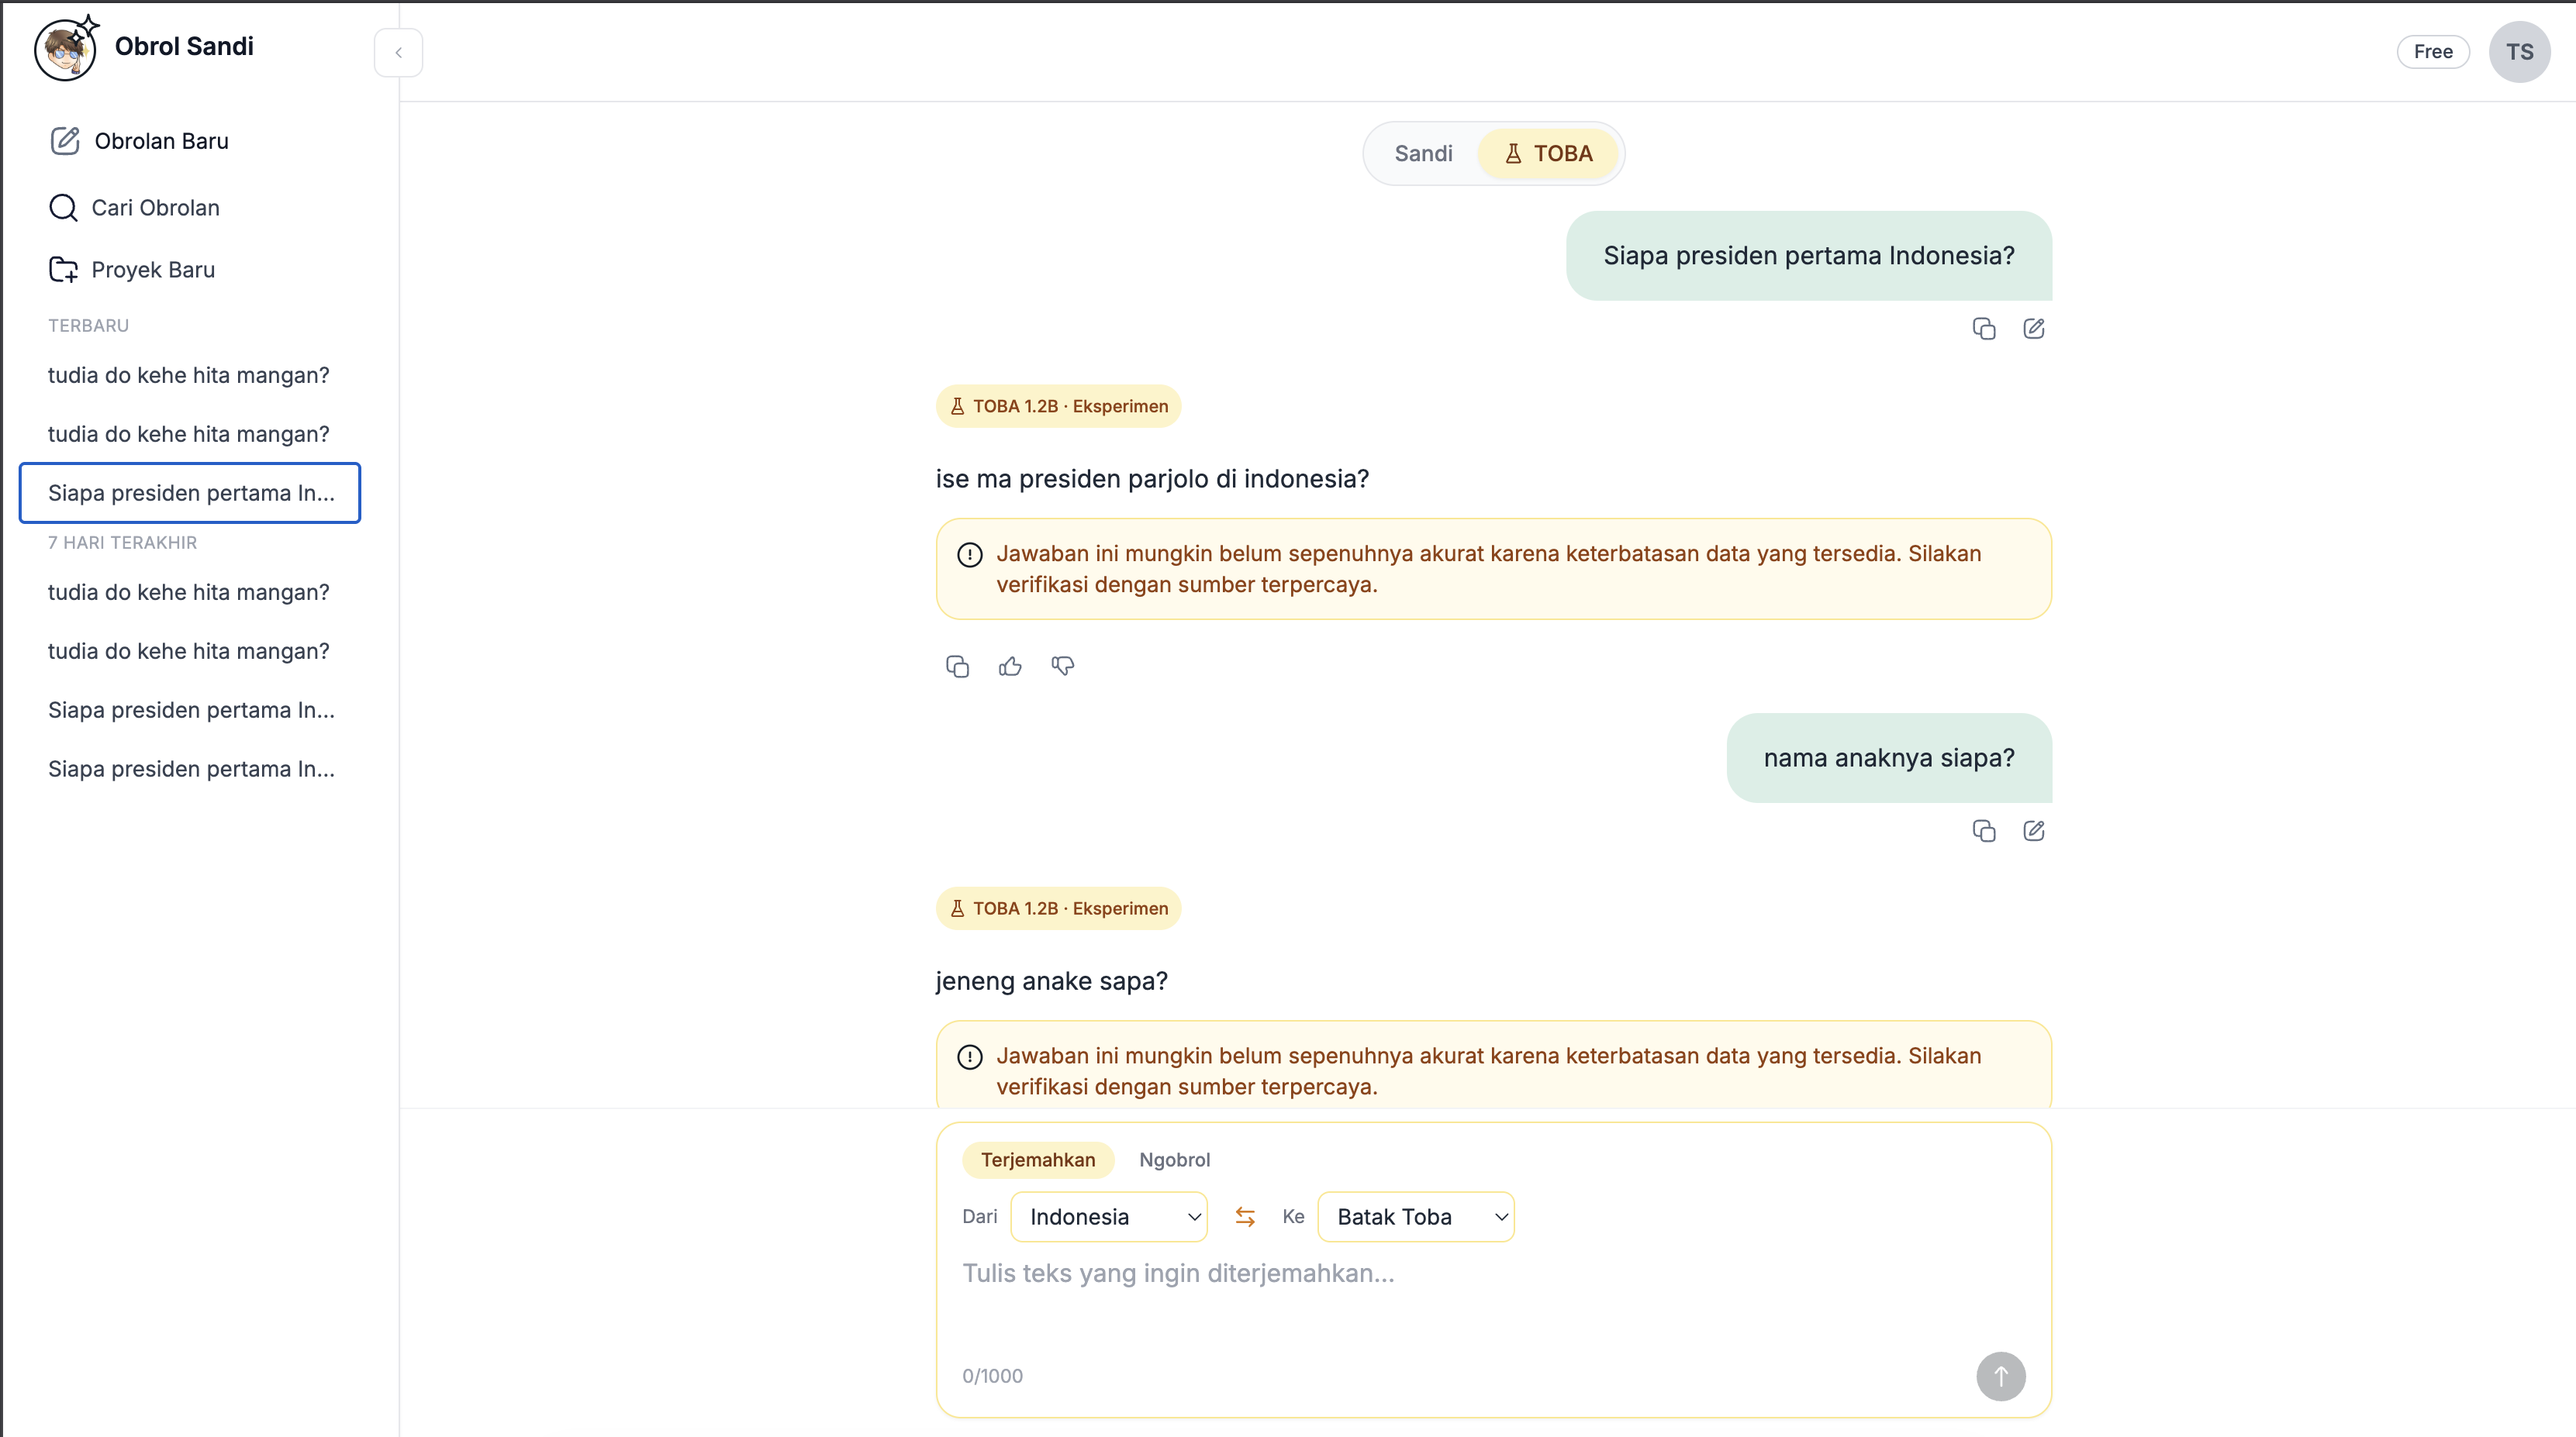Copy the 'ise ma presiden parjolo' response

(957, 667)
